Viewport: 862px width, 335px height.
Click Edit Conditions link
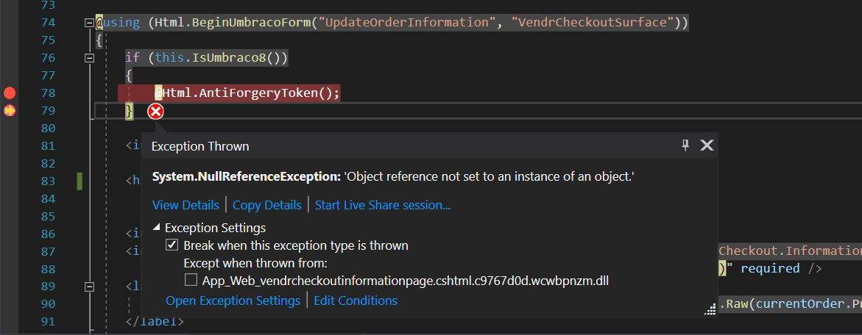pos(355,300)
